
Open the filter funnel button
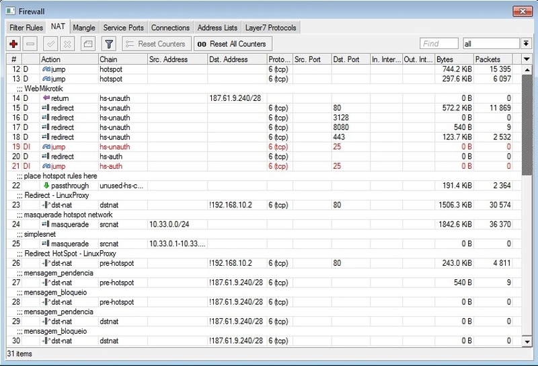point(109,44)
